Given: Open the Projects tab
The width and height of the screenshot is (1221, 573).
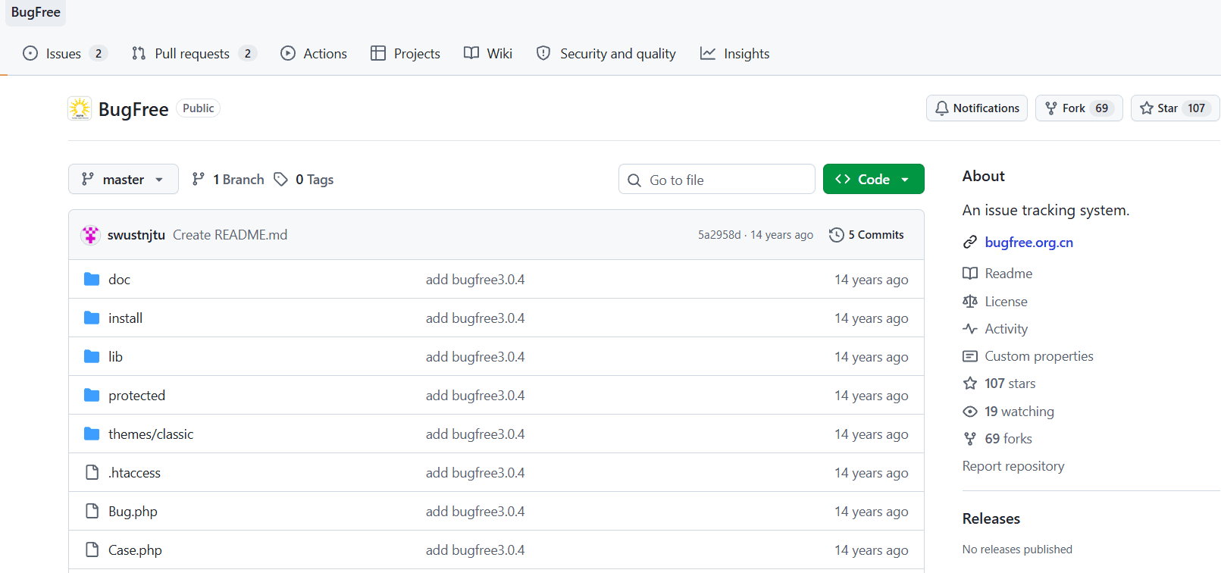Looking at the screenshot, I should (x=405, y=53).
